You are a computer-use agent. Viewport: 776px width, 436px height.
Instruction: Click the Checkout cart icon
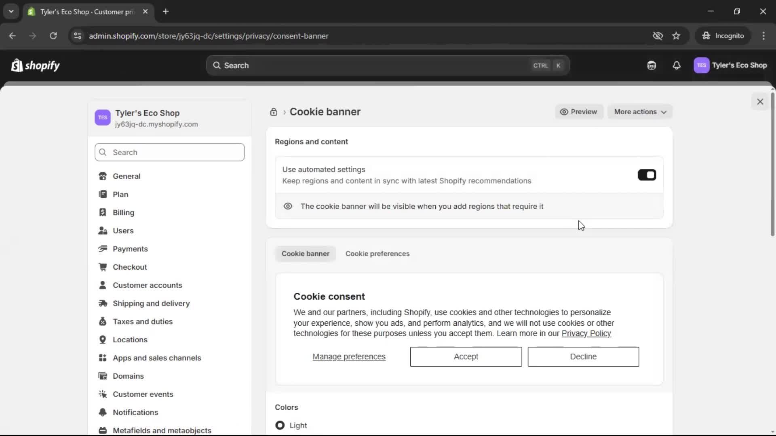coord(103,267)
